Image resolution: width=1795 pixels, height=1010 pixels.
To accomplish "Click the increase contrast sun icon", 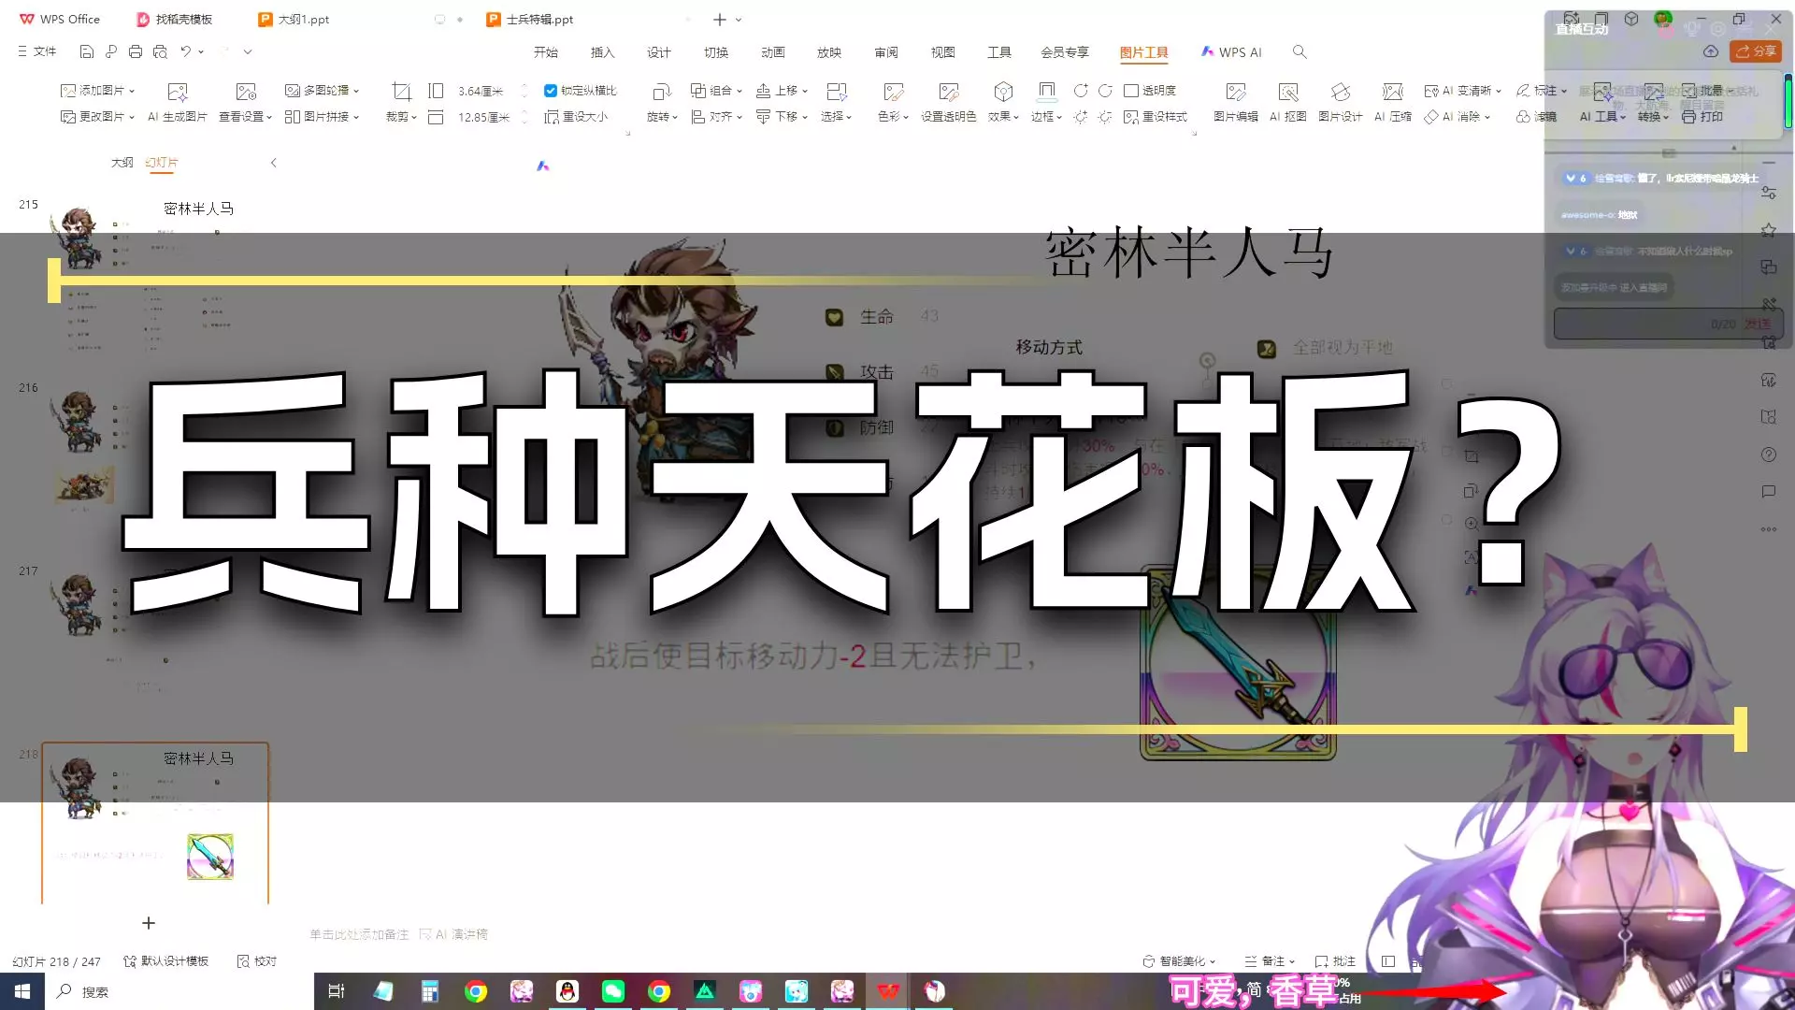I will 1081,117.
